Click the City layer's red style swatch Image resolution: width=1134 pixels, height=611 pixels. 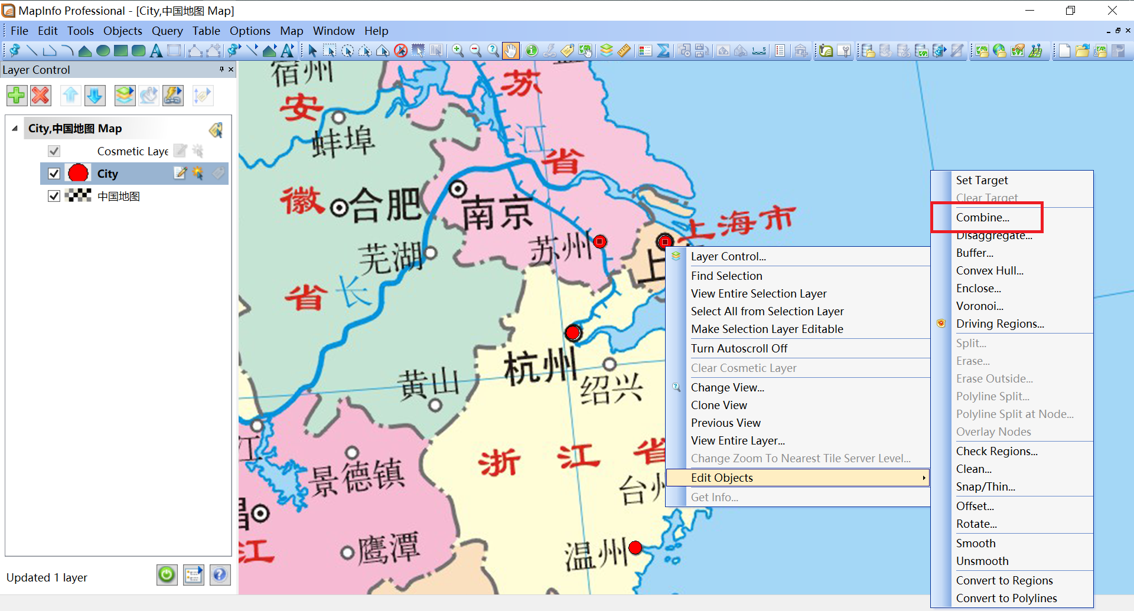click(x=77, y=173)
